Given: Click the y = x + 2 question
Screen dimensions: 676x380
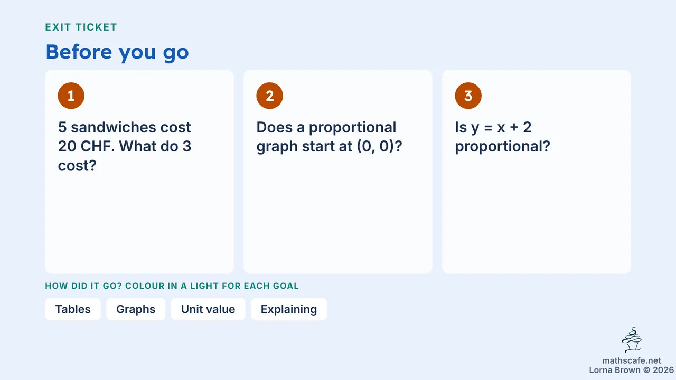Looking at the screenshot, I should click(x=502, y=137).
